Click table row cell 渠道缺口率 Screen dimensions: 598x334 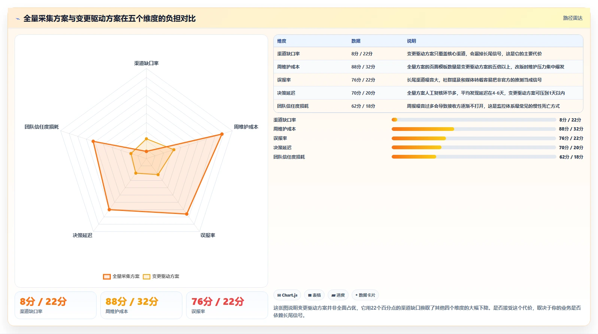(288, 54)
